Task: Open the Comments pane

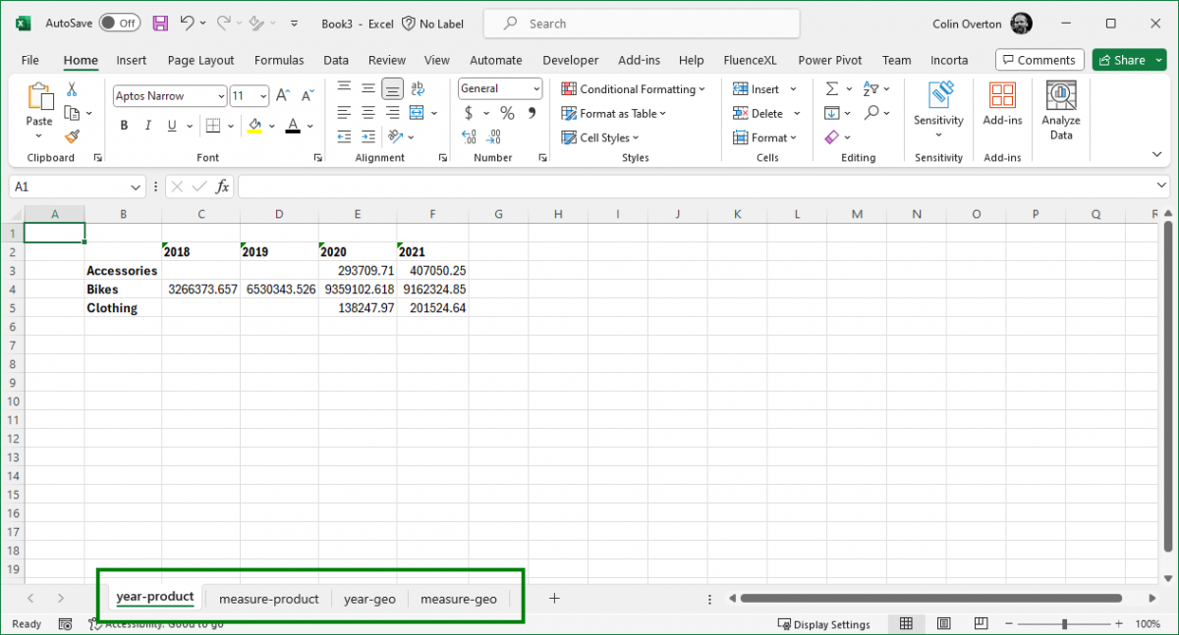Action: tap(1039, 60)
